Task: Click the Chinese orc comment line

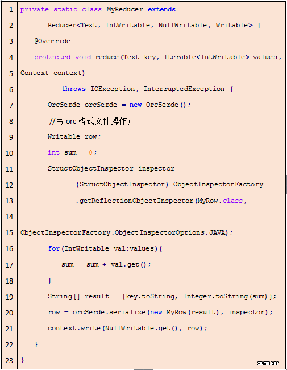Action: (90, 121)
